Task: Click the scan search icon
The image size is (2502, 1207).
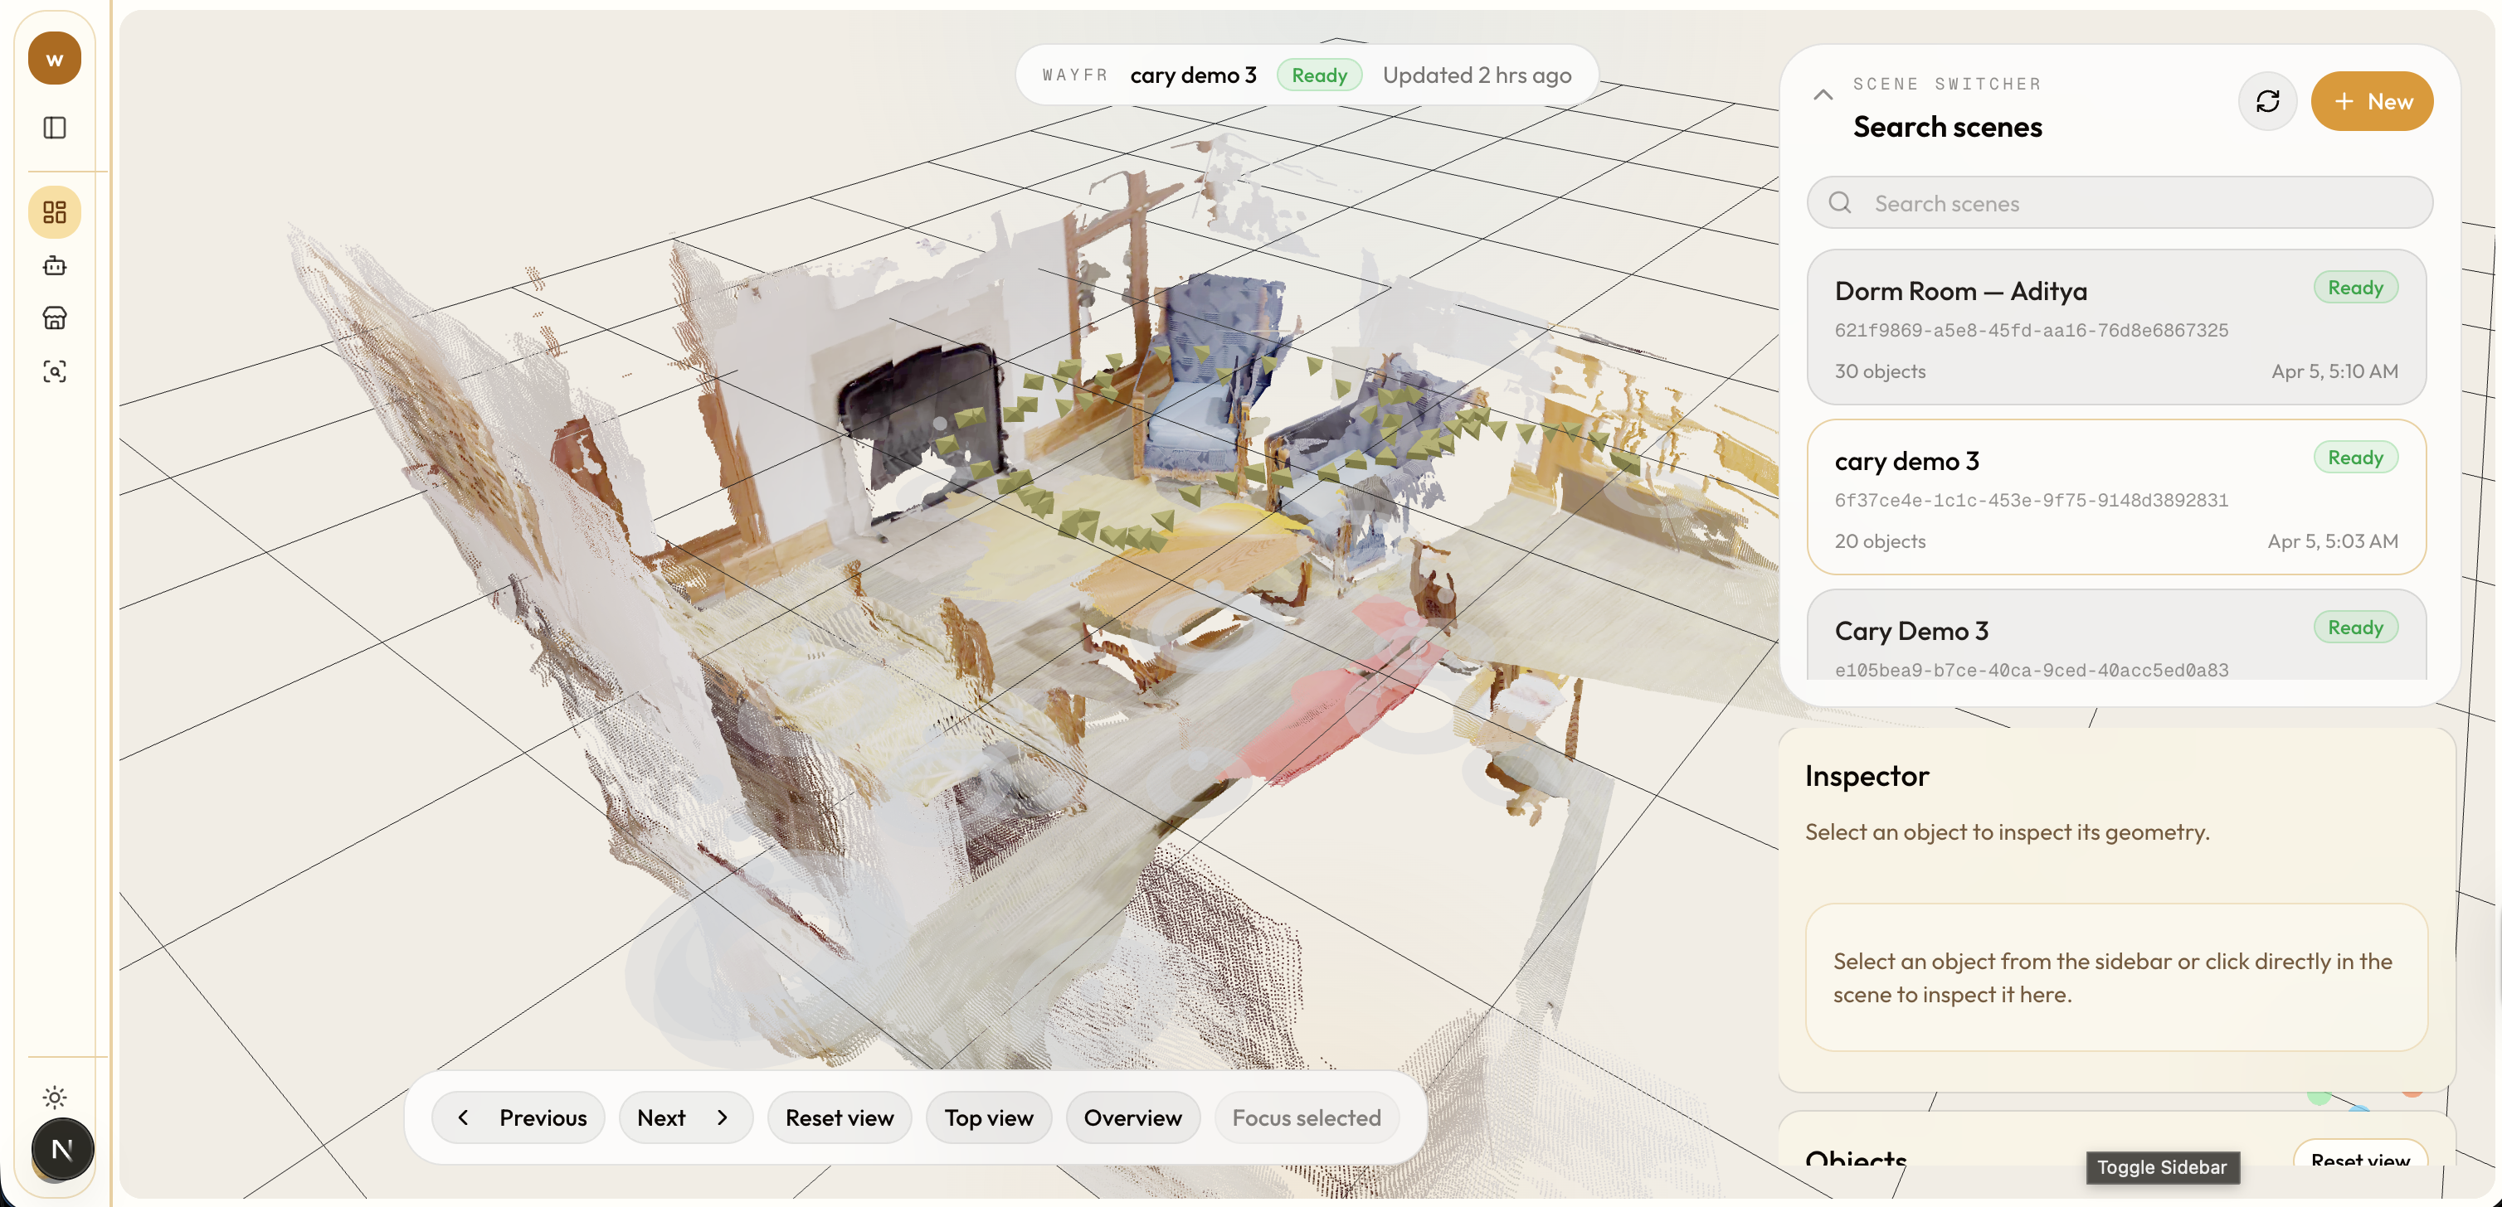Action: pos(55,371)
